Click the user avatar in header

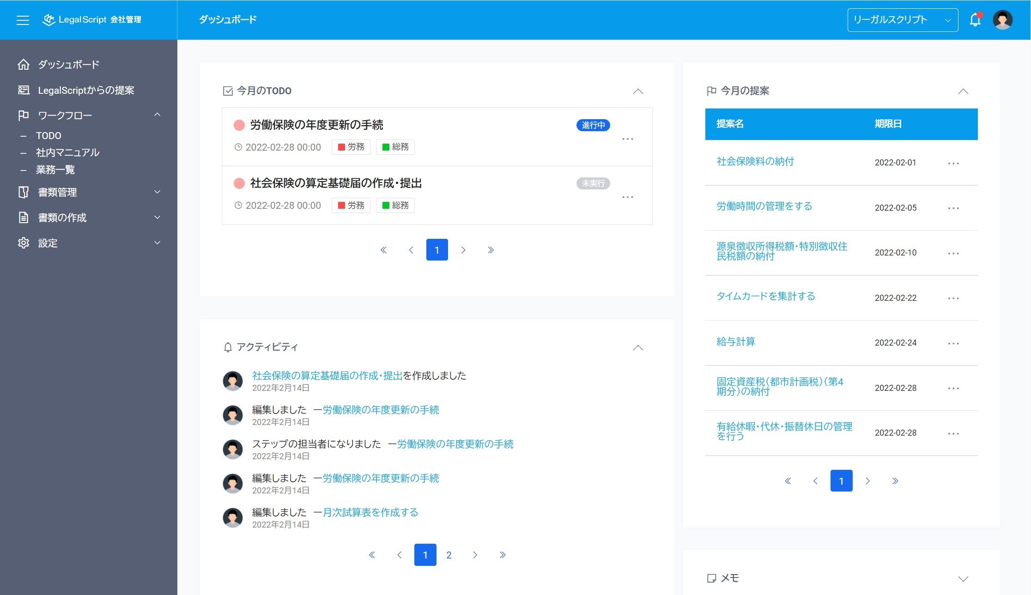[1002, 20]
